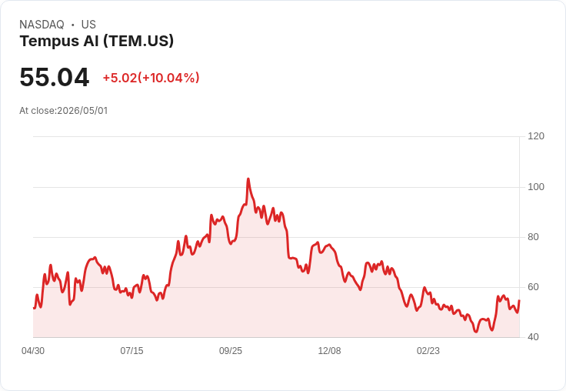
Task: Click the 02/23 date axis label
Action: click(x=428, y=351)
